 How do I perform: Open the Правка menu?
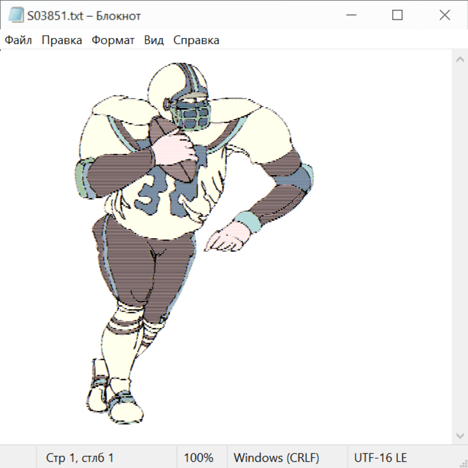coord(61,40)
